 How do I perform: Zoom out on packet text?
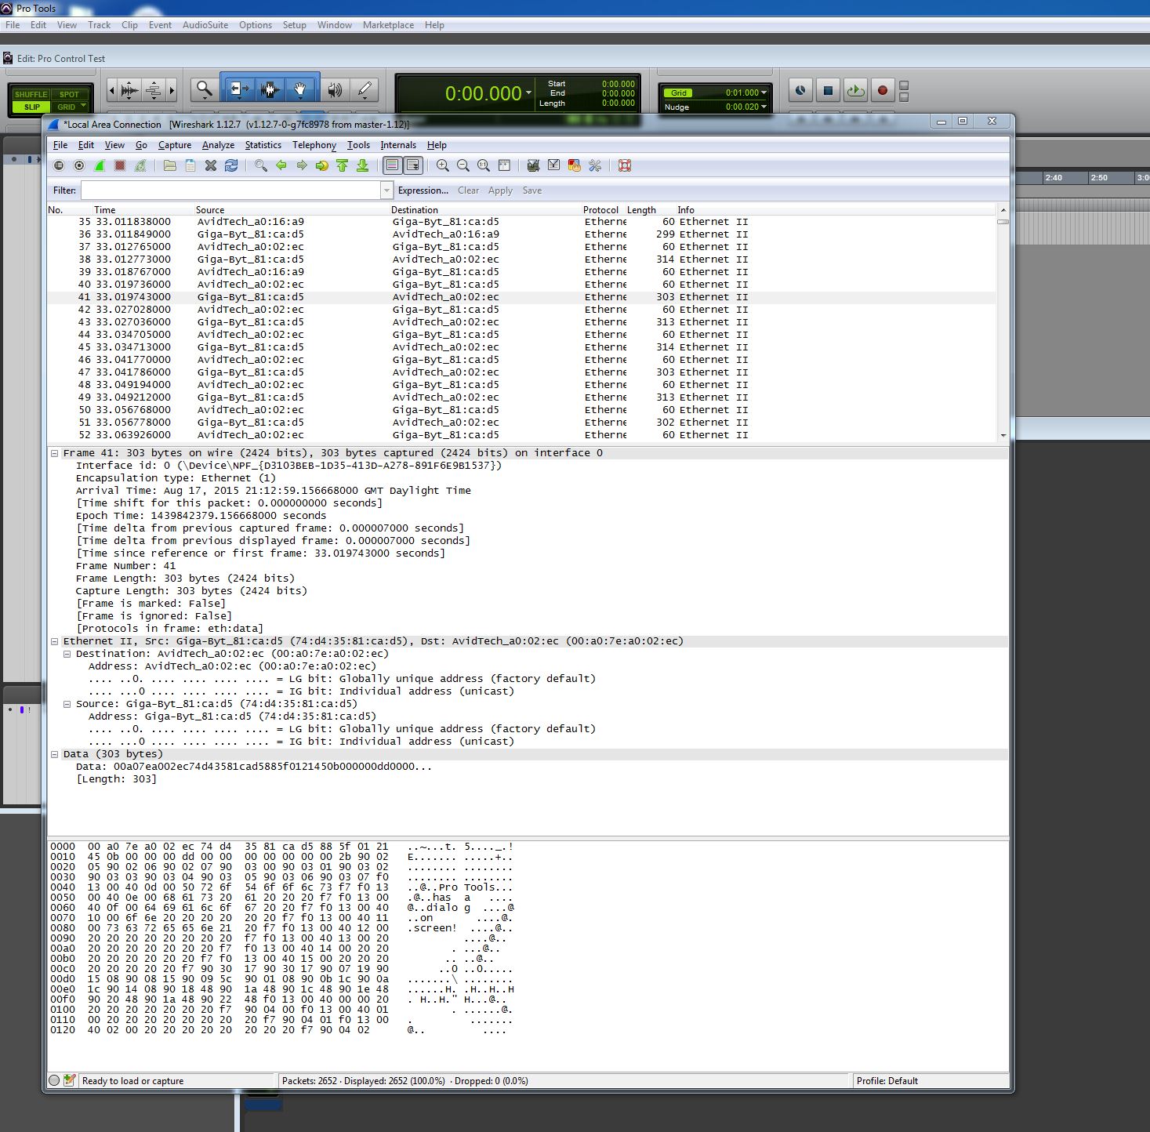(x=463, y=165)
